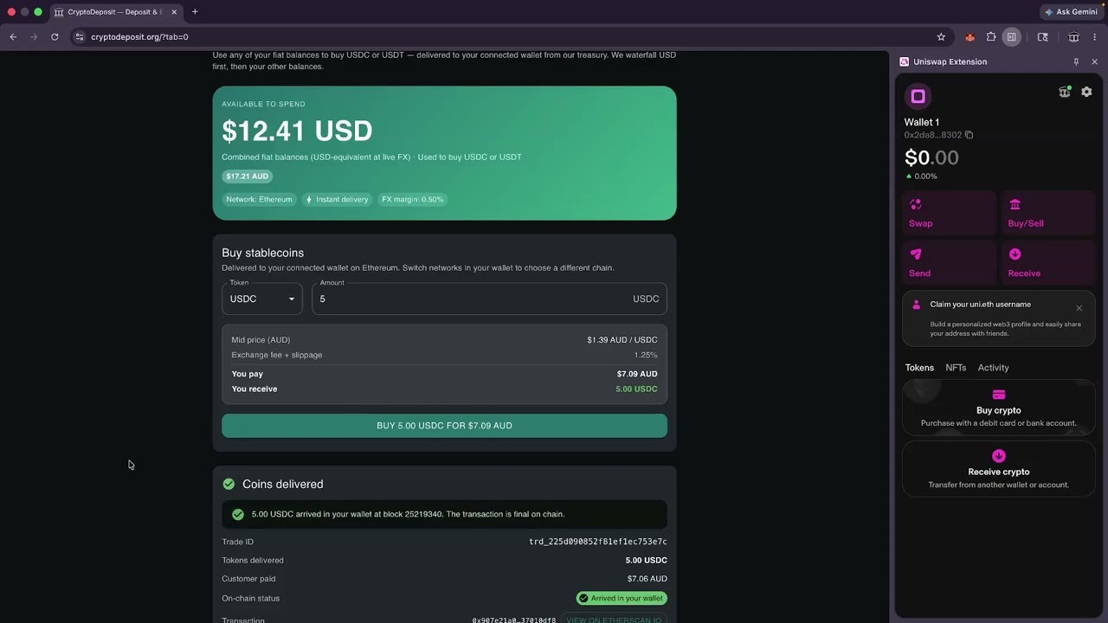Click the $0.00 wallet balance
This screenshot has height=623, width=1108.
[x=931, y=157]
